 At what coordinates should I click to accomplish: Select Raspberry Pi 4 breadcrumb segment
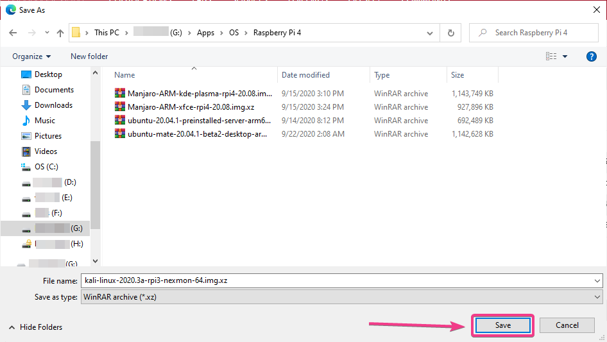click(x=277, y=33)
